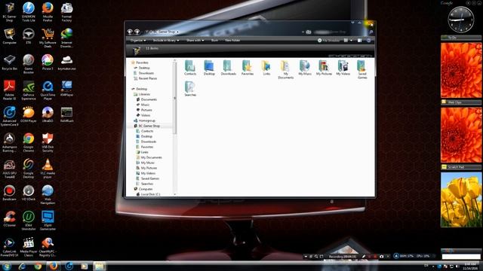Click the Burn toolbar button
This screenshot has height=271, width=483.
pos(214,40)
